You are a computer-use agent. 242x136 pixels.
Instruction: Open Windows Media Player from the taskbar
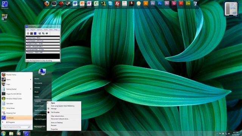point(19,133)
